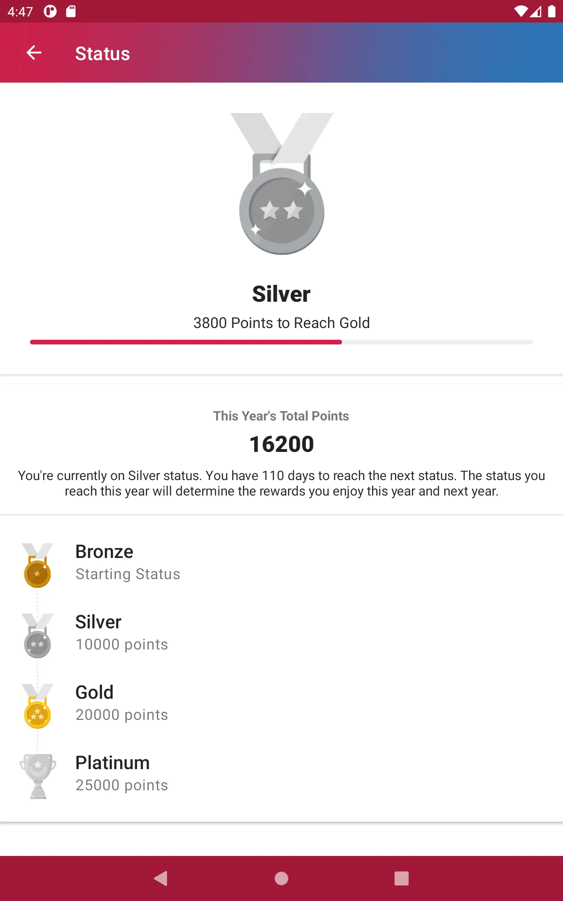Tap the 16200 total points number
563x901 pixels.
281,444
